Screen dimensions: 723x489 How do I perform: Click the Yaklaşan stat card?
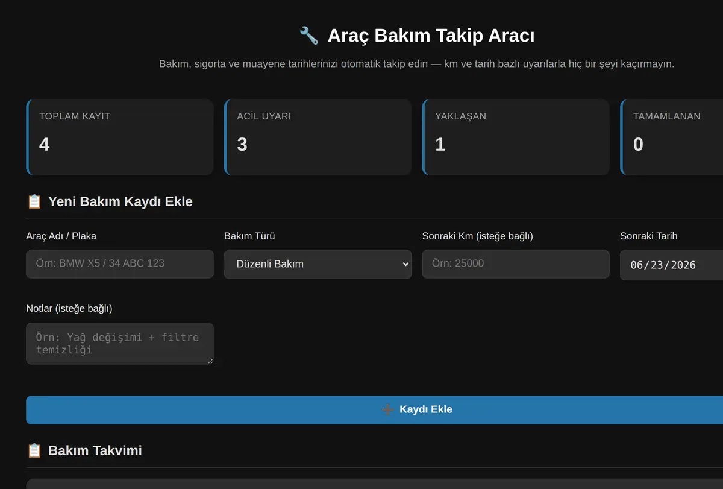pos(516,137)
